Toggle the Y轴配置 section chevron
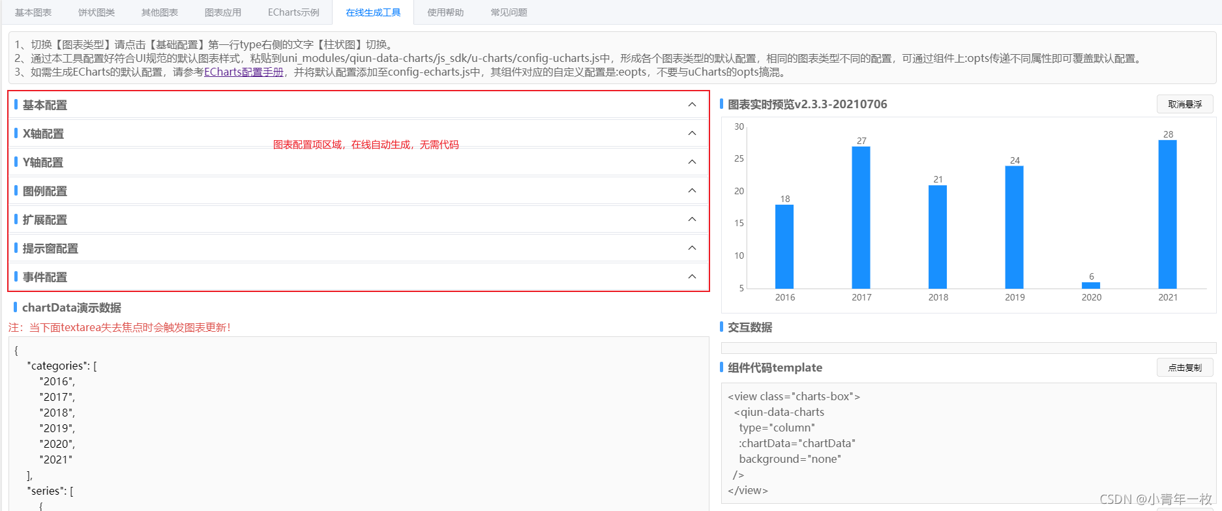The image size is (1222, 511). [692, 162]
